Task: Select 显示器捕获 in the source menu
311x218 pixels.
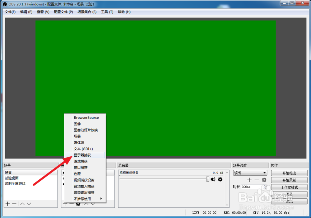Action: pos(85,155)
